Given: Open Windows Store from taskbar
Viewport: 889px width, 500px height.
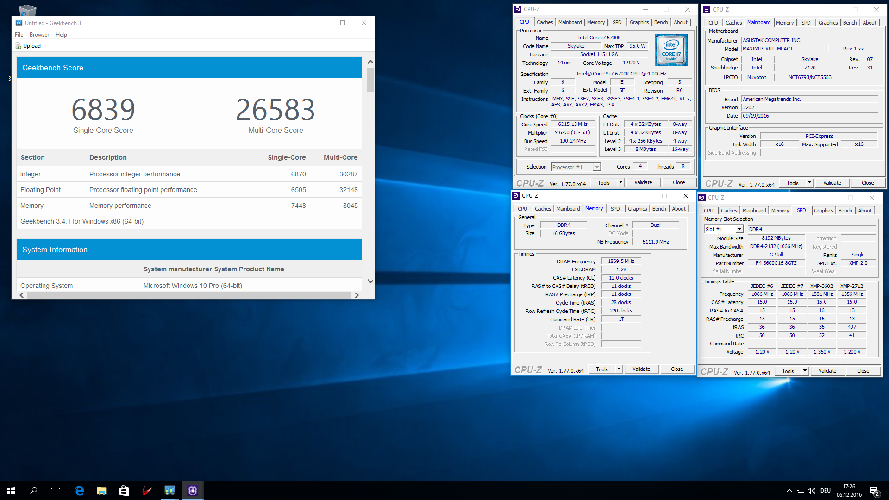Looking at the screenshot, I should click(x=124, y=491).
